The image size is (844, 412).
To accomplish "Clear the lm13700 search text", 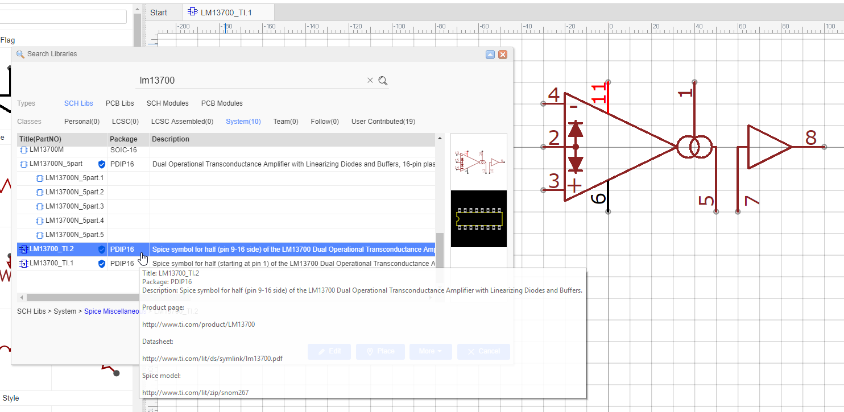I will (x=370, y=81).
